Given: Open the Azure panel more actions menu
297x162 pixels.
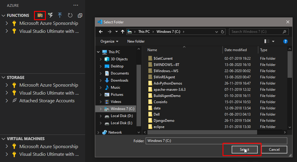Looking at the screenshot, I should (76, 5).
